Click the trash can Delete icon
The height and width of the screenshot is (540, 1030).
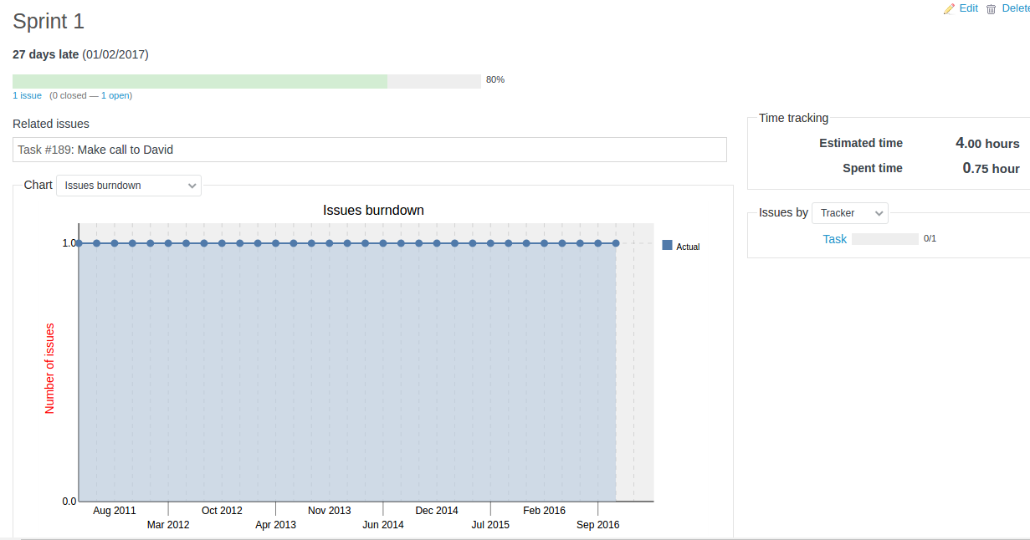pyautogui.click(x=991, y=9)
